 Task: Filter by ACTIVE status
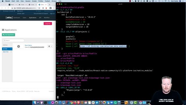click(x=7, y=49)
